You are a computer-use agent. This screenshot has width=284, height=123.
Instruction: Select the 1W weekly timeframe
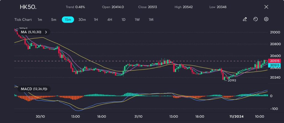click(x=137, y=20)
